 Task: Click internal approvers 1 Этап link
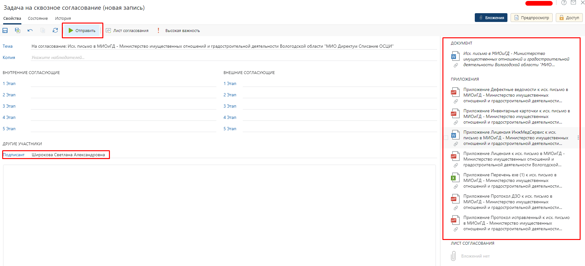click(x=9, y=83)
